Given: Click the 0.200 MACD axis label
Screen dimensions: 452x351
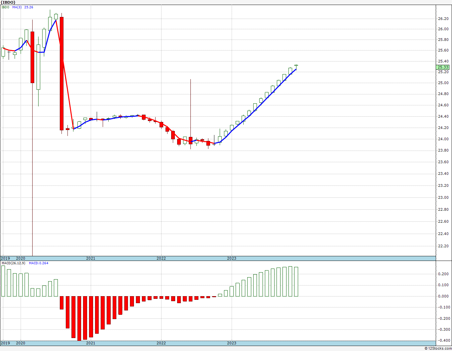Looking at the screenshot, I should [444, 274].
